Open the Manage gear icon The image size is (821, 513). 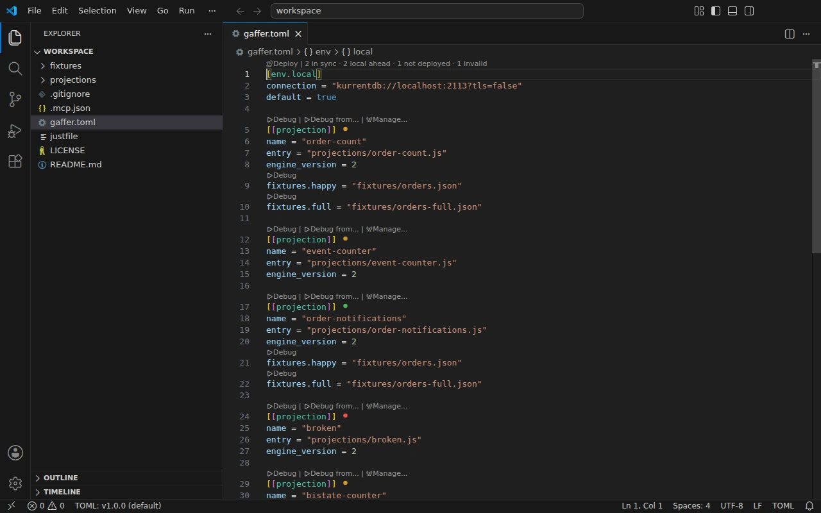(15, 484)
